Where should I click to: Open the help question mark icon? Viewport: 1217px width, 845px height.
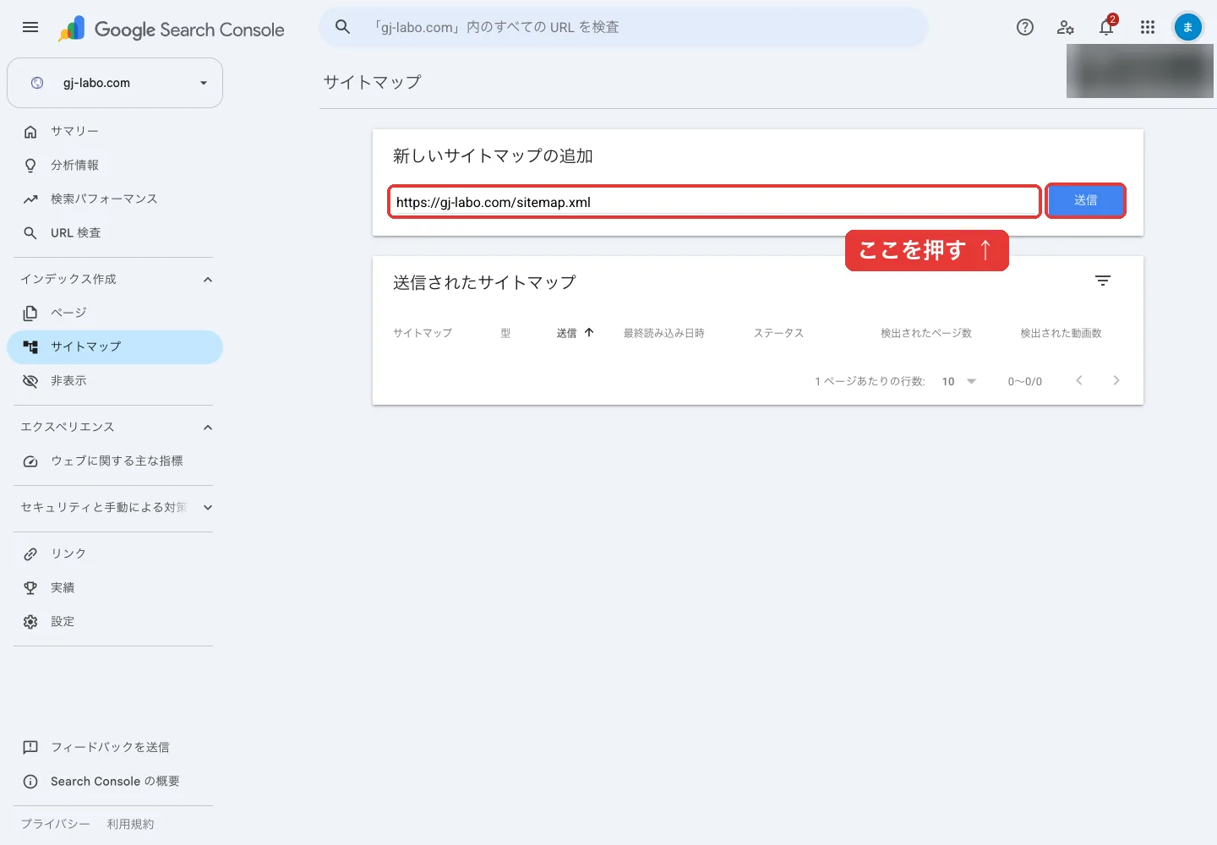click(1025, 27)
